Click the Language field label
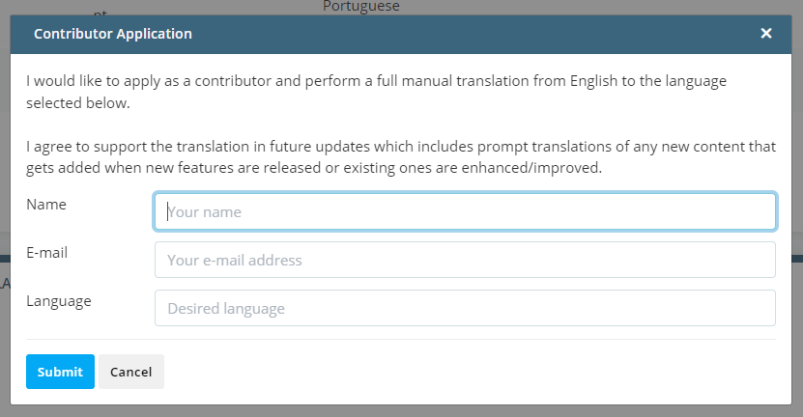This screenshot has height=417, width=803. point(59,301)
